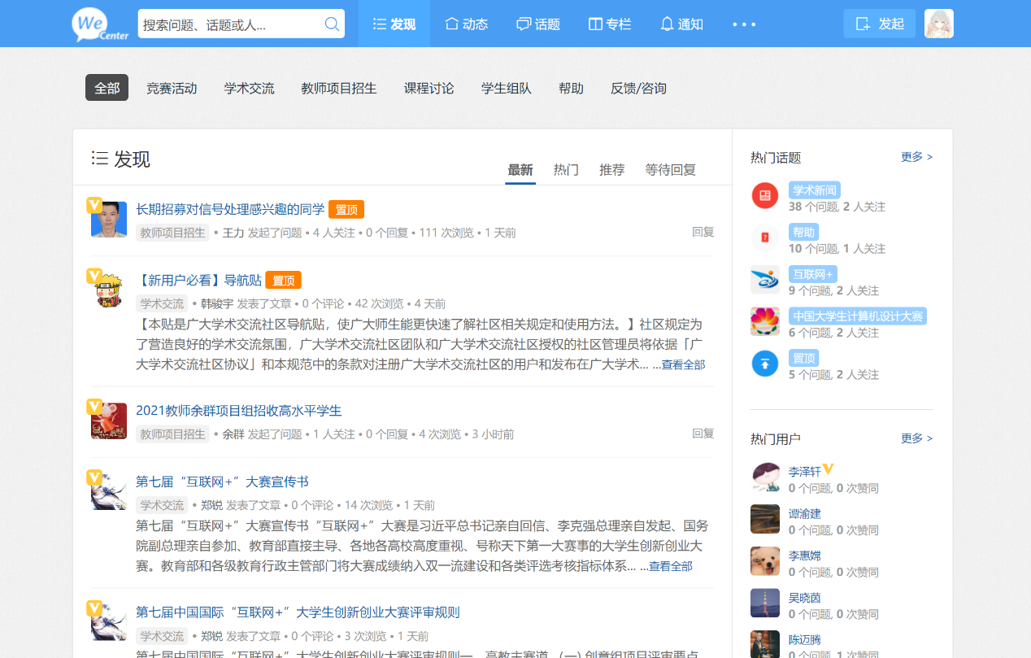The width and height of the screenshot is (1031, 658).
Task: Expand 查看全部 on 导航贴 post
Action: click(x=682, y=365)
